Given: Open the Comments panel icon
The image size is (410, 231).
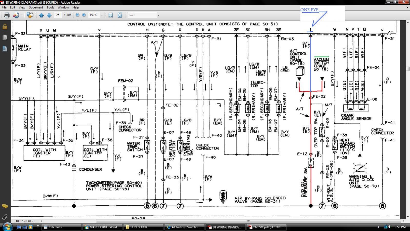Looking at the screenshot, I should tap(5, 206).
